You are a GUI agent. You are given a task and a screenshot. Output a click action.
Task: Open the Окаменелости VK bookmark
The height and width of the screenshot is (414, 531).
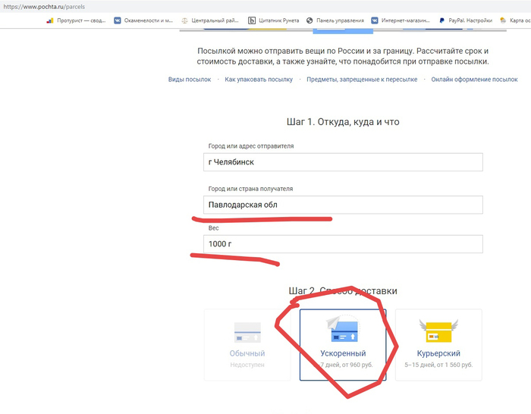point(118,20)
